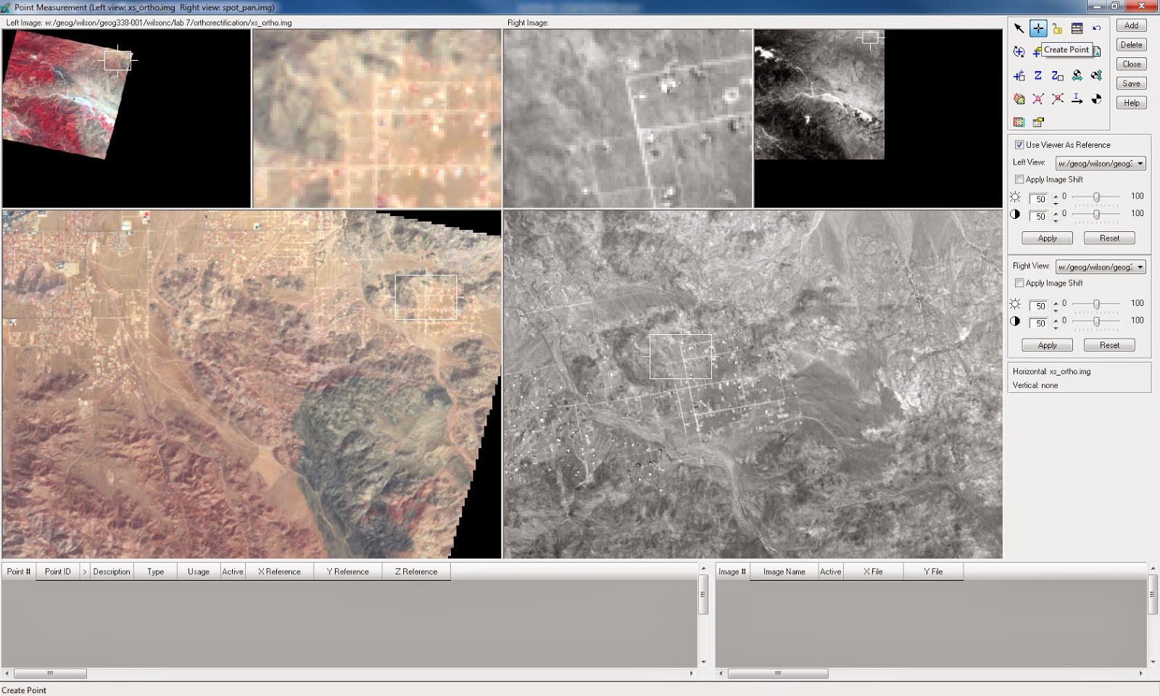Click the plain blue Z icon
The image size is (1160, 696).
1038,75
